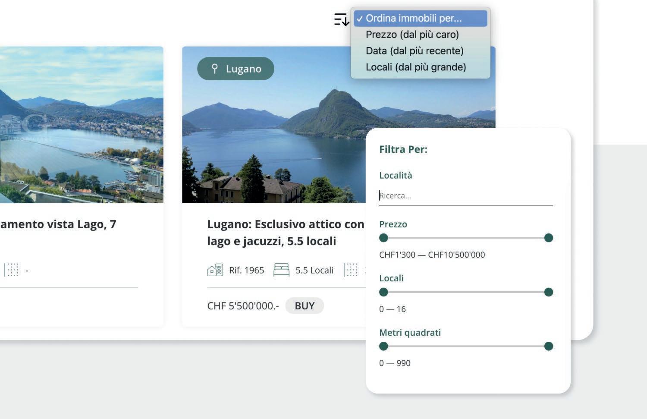Click the bed icon beside 5.5 Locali
This screenshot has height=419, width=647.
point(281,270)
